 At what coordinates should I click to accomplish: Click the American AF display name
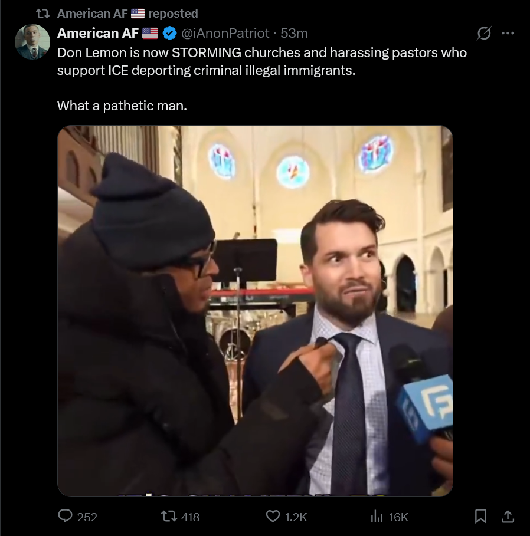[98, 33]
